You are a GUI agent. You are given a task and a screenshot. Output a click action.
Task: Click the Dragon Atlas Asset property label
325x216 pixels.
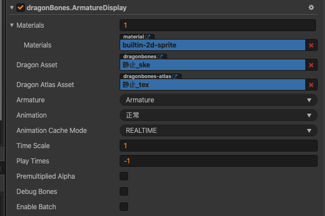click(x=45, y=85)
